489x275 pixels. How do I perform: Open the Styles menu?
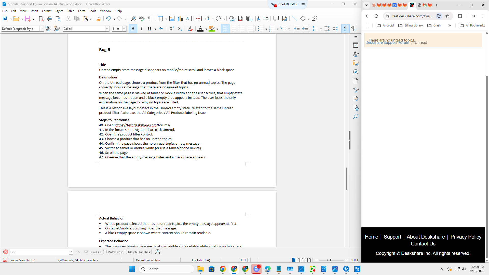click(x=59, y=11)
